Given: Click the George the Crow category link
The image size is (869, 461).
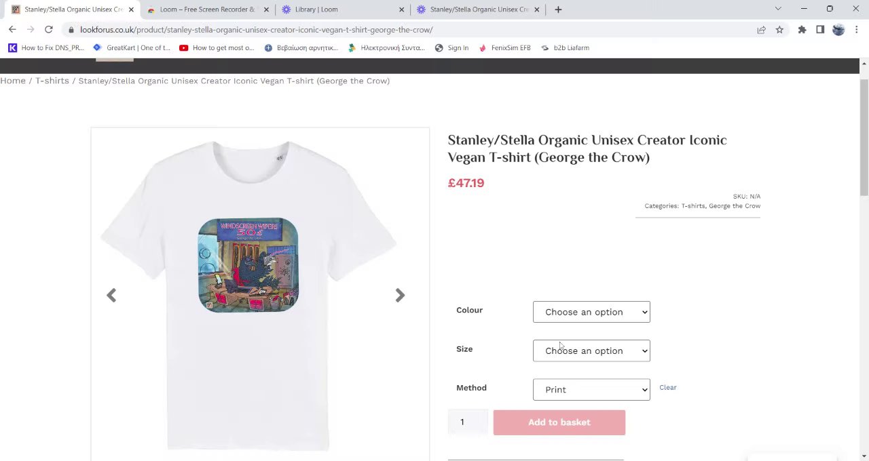Looking at the screenshot, I should pos(735,206).
